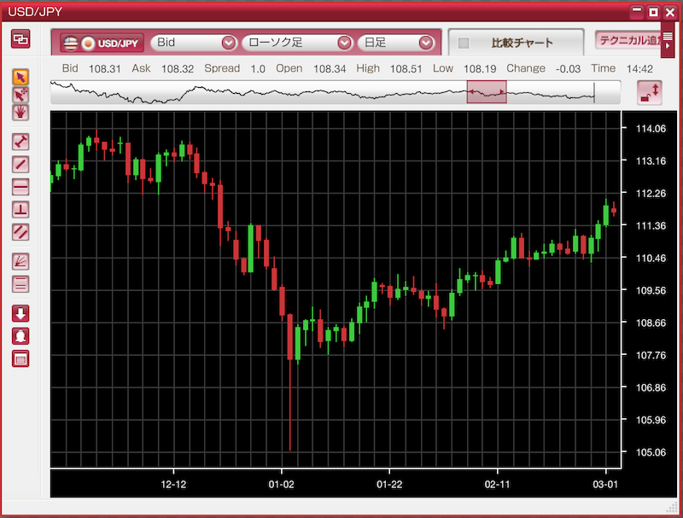Activate the fan lines tool
The width and height of the screenshot is (683, 518).
(20, 261)
